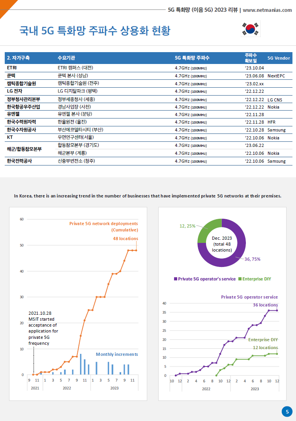Click the '2021.10.28 MSIT started' annotation
This screenshot has height=421, width=296.
43,328
